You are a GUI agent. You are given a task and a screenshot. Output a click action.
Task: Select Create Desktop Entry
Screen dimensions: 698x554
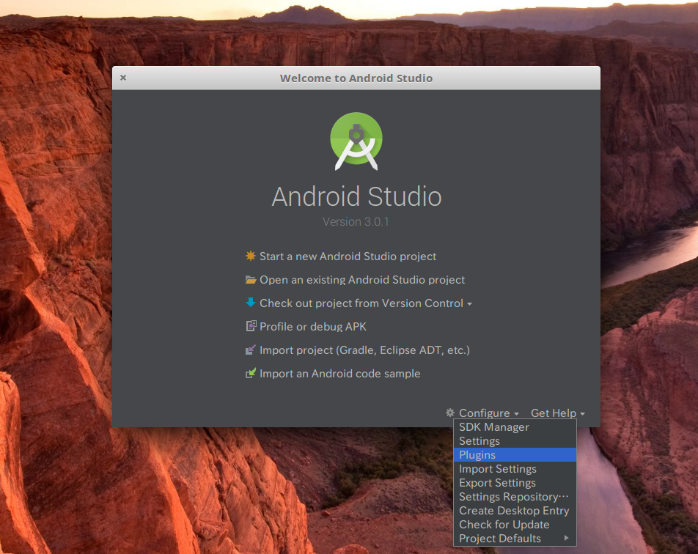point(515,510)
